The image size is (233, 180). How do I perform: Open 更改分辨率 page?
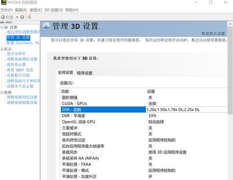pos(16,54)
